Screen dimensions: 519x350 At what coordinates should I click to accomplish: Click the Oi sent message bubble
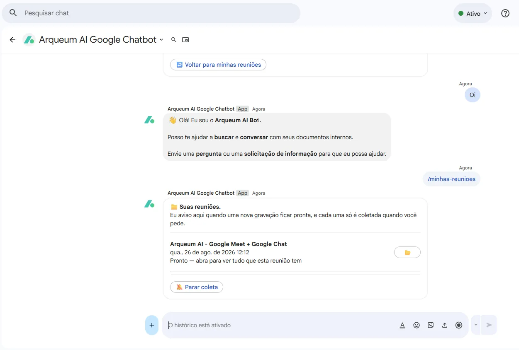(472, 95)
